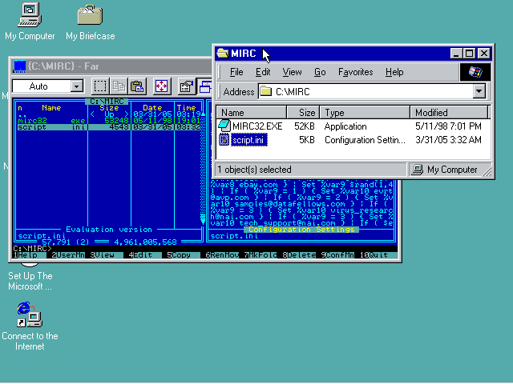
Task: Open the File menu in MIRC window
Action: tap(236, 72)
